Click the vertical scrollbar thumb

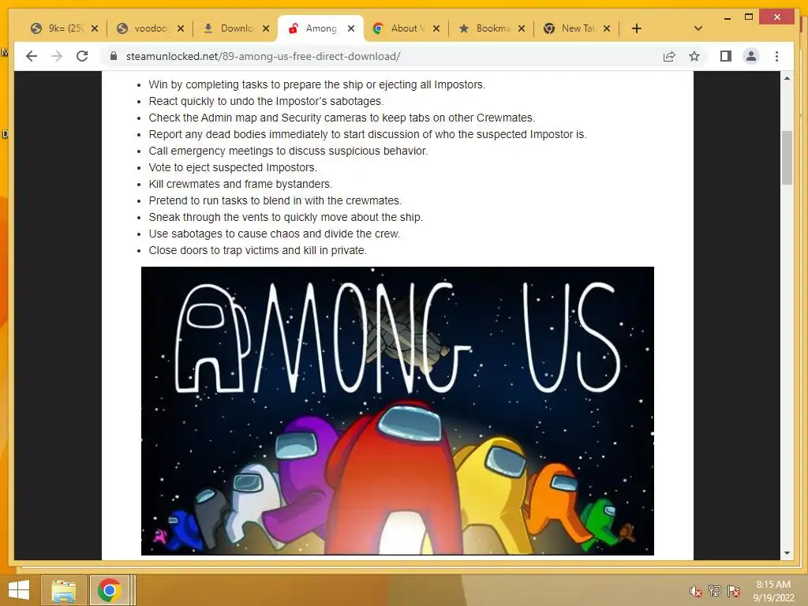(x=787, y=157)
